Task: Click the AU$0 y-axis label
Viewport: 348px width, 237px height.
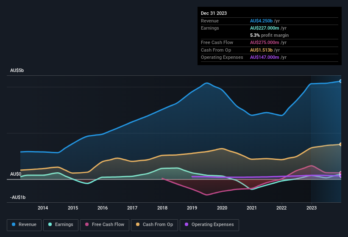Action: coord(16,174)
